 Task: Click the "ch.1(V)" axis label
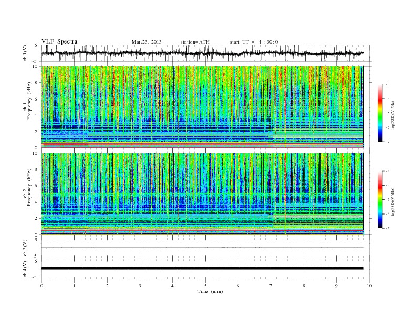(25, 53)
